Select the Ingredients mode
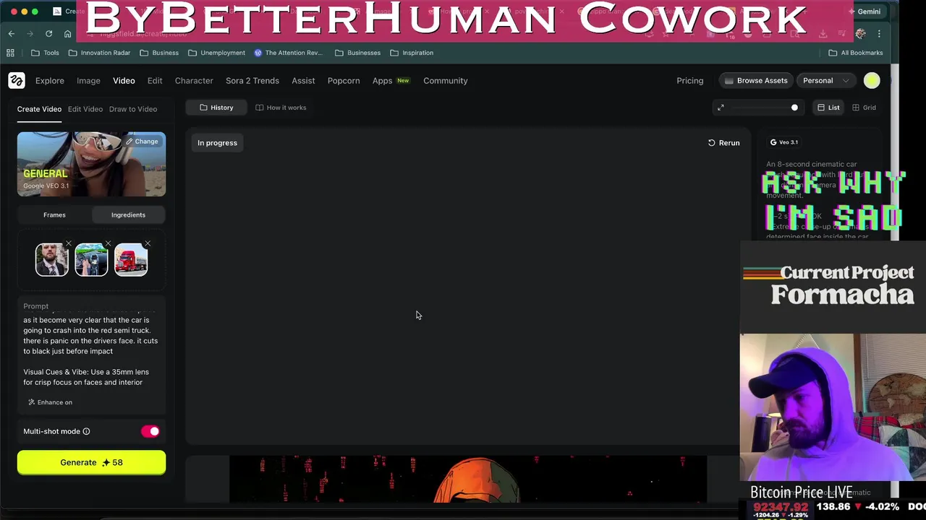This screenshot has height=520, width=926. click(x=128, y=214)
